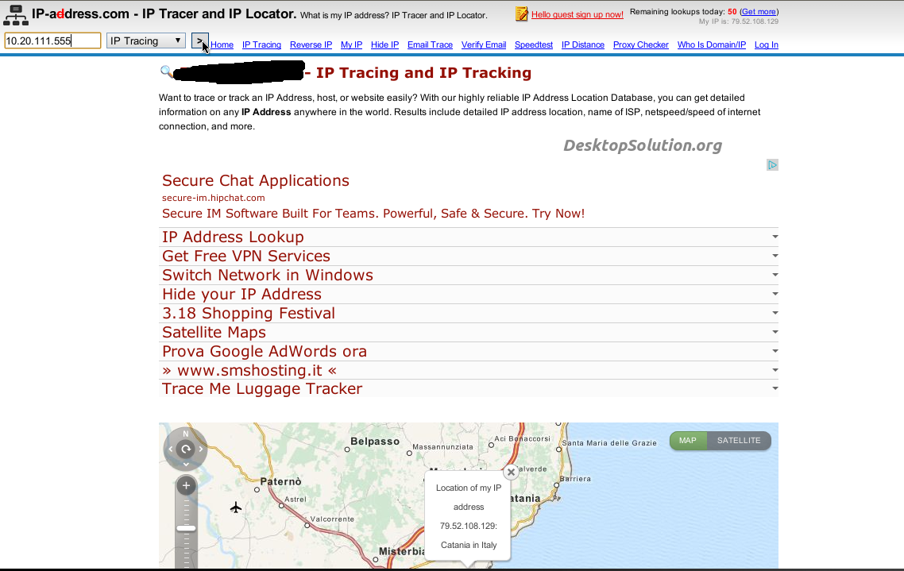Pan the map right with the compass arrow
Image resolution: width=904 pixels, height=571 pixels.
pos(201,449)
